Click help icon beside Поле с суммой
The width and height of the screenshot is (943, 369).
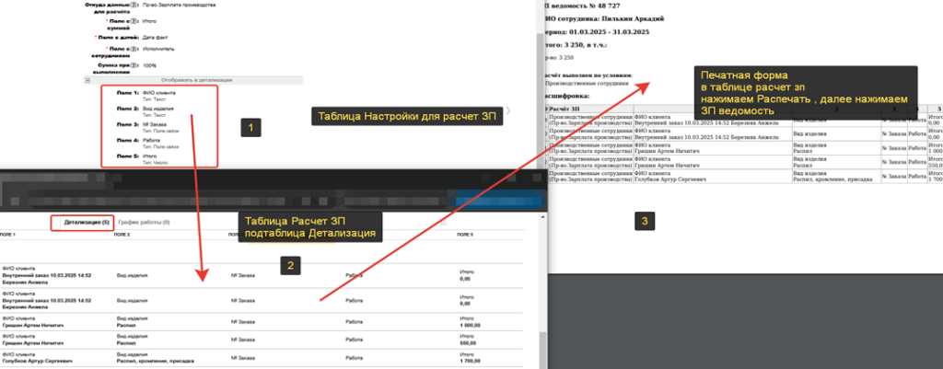point(134,19)
